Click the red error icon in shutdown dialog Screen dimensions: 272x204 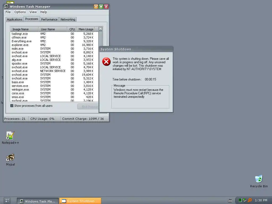point(106,62)
